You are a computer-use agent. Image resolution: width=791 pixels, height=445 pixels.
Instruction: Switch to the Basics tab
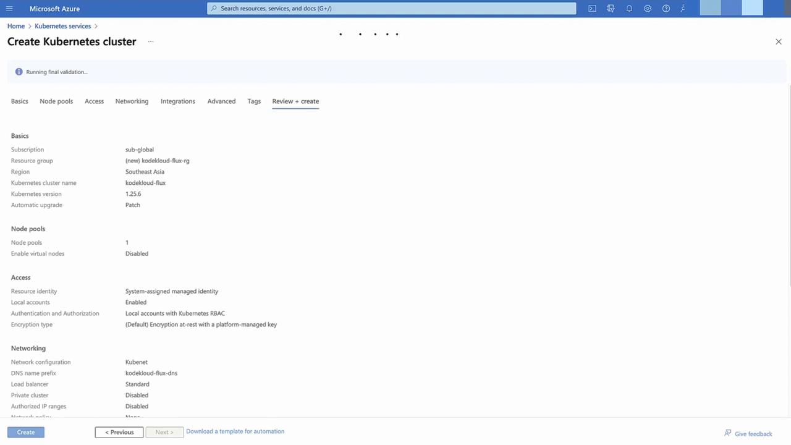(20, 101)
